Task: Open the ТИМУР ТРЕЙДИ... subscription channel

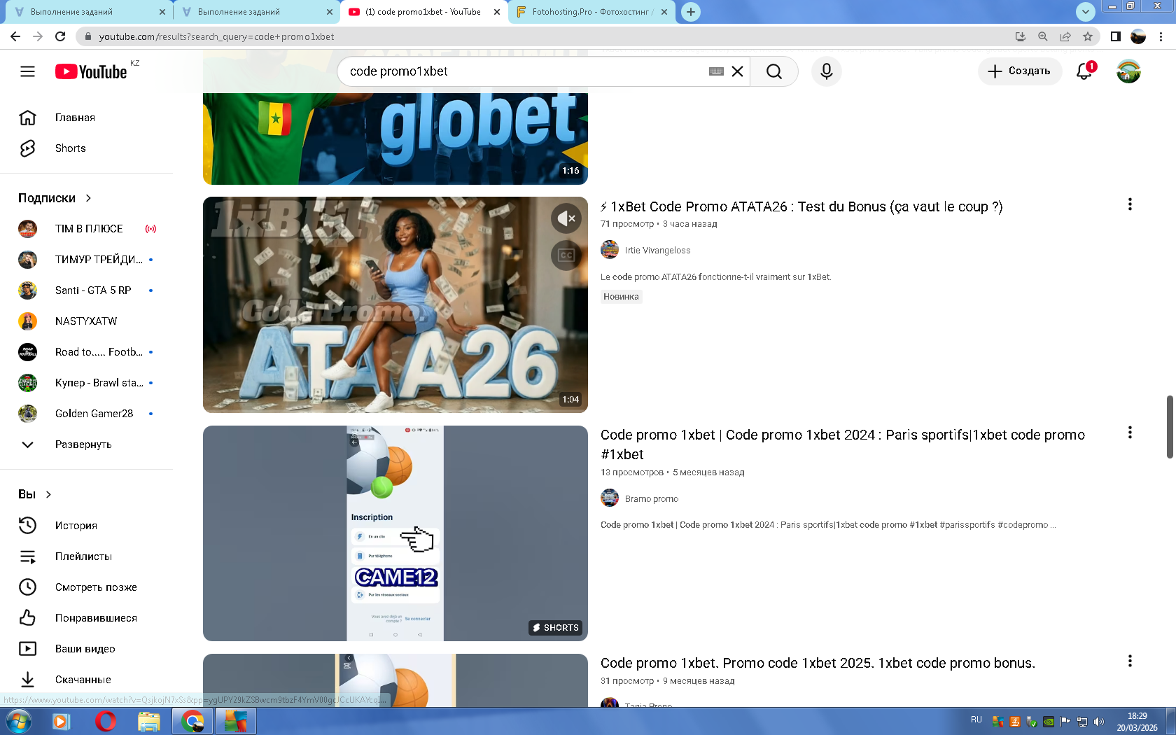Action: click(86, 260)
